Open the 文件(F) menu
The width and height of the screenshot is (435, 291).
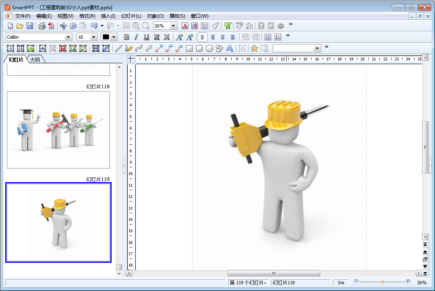coord(23,16)
